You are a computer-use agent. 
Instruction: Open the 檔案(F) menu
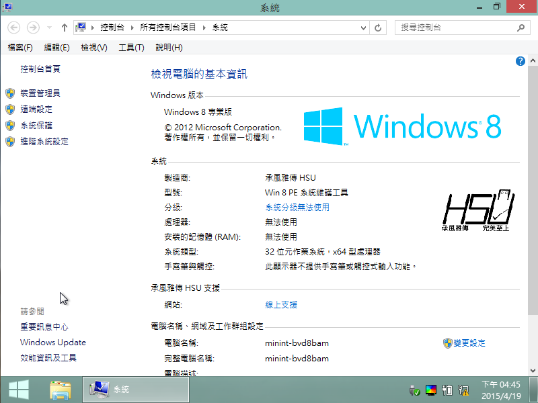[x=20, y=47]
